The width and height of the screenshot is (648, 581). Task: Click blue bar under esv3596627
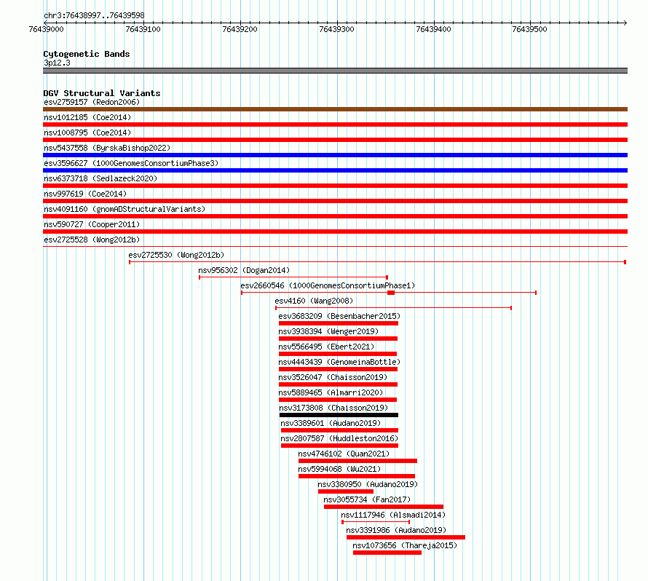[335, 170]
